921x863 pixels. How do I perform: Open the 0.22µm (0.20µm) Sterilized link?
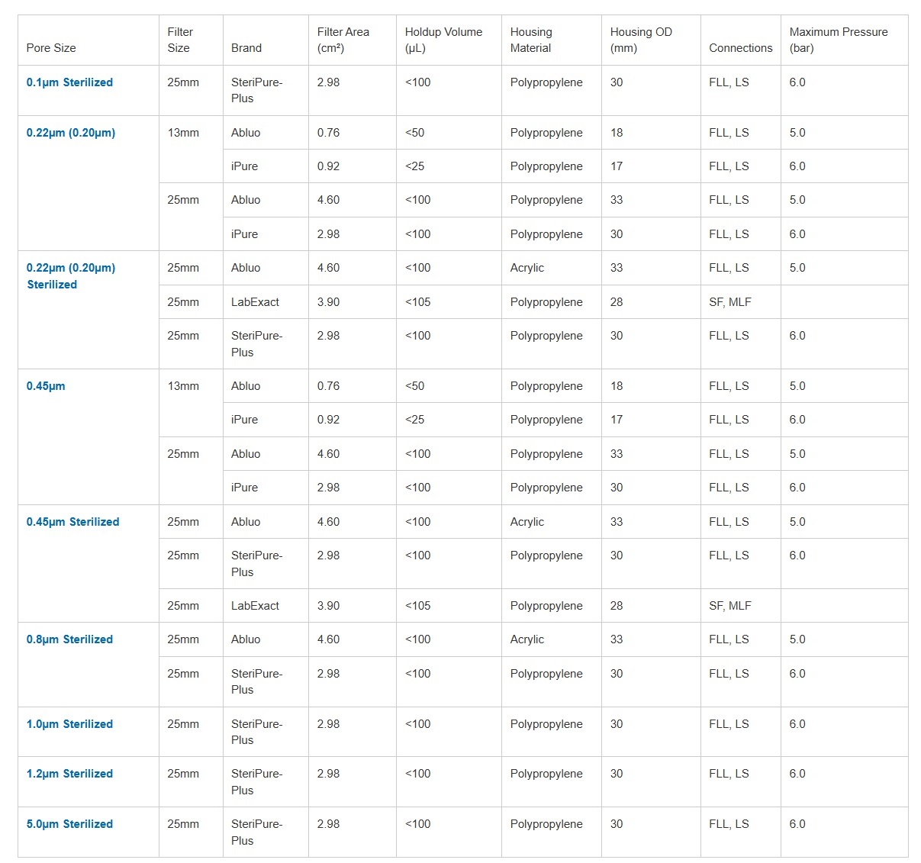[71, 275]
